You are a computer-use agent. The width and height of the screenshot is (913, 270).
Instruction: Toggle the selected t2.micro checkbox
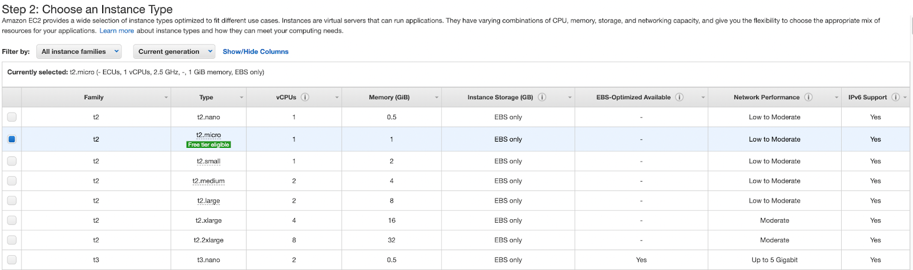click(12, 139)
